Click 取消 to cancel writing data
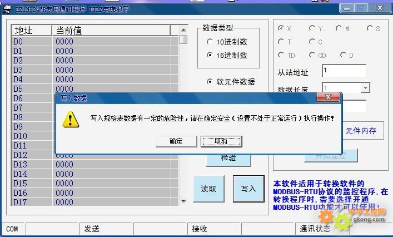The image size is (393, 237). [221, 141]
